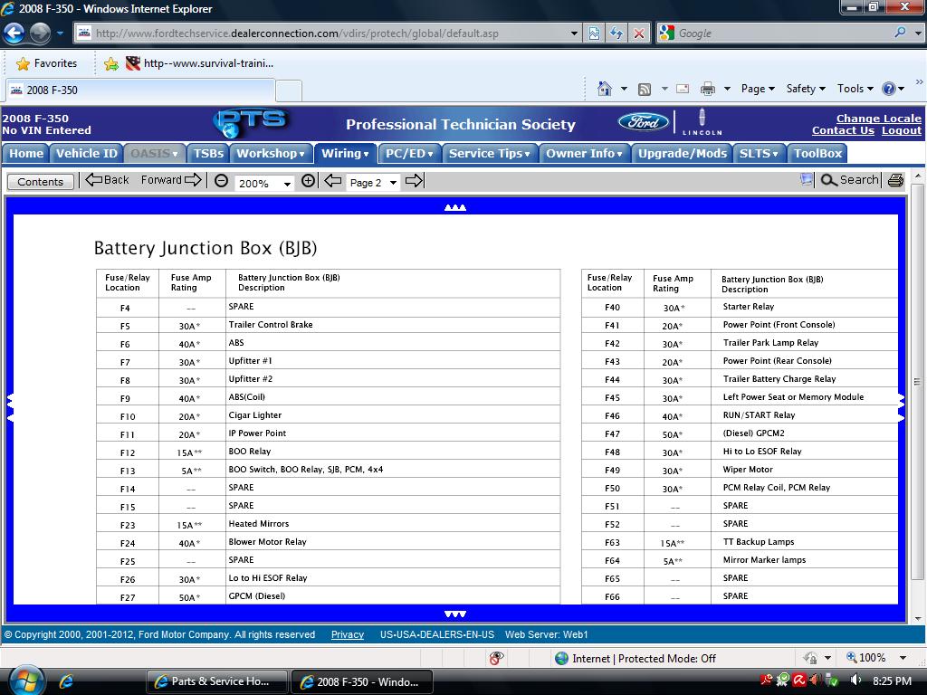Click the read mail icon
The height and width of the screenshot is (695, 927).
683,89
